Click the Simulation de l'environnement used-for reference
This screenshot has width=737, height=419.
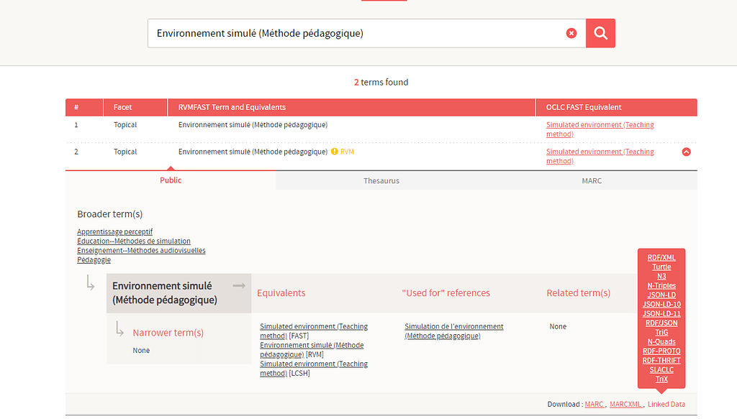[x=453, y=331]
